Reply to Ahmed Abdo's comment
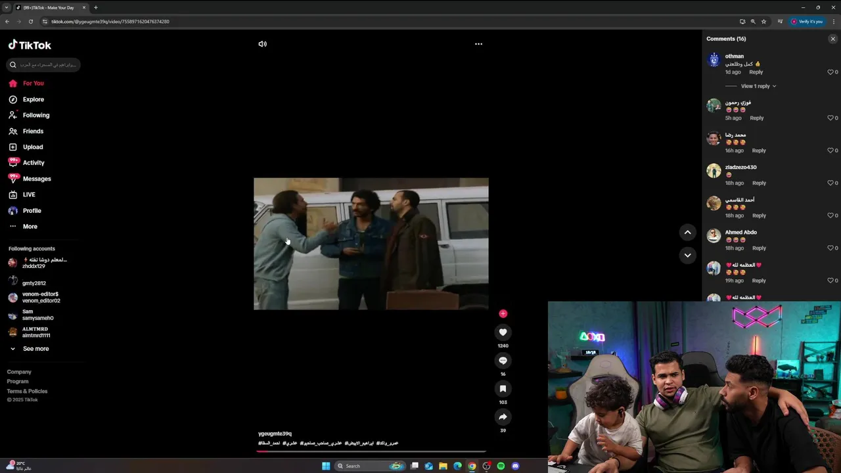841x473 pixels. (x=759, y=248)
